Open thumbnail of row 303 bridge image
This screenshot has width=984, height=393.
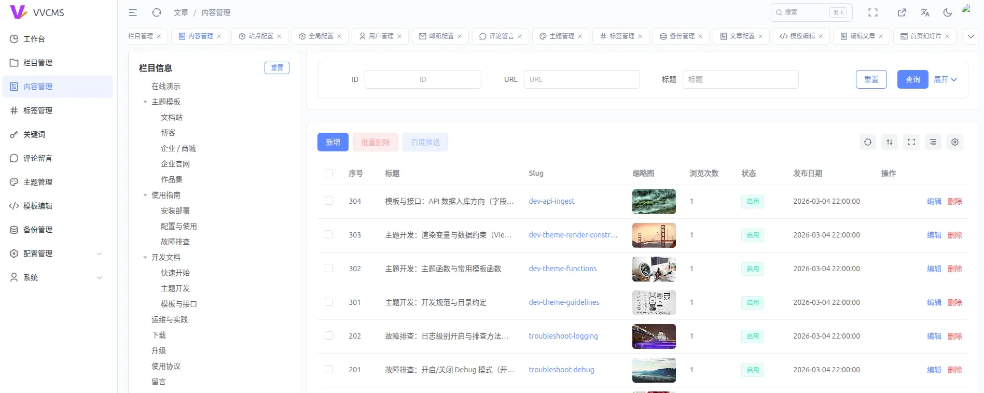pyautogui.click(x=654, y=235)
